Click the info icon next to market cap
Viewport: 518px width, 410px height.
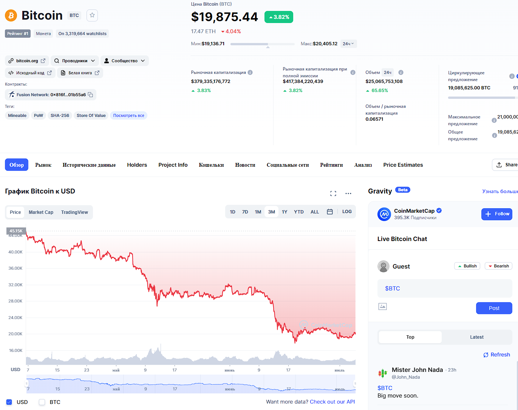250,72
